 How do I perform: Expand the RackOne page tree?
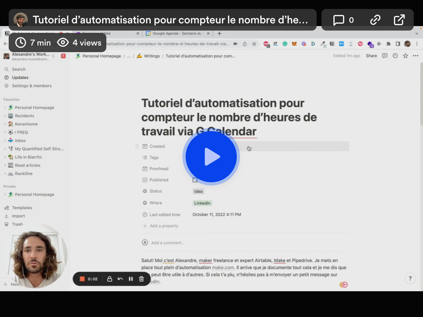5,173
